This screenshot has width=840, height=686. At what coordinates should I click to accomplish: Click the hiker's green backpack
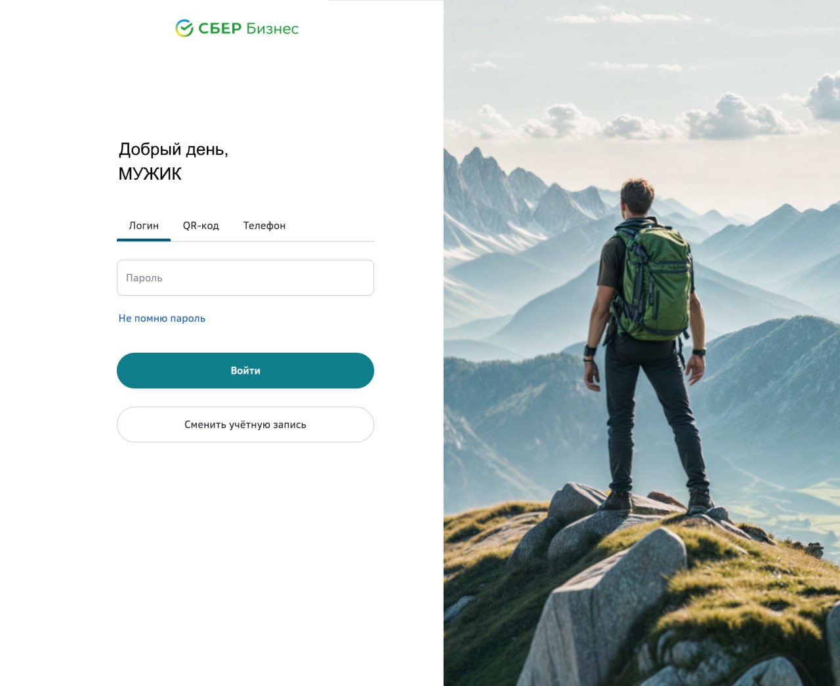(x=654, y=281)
